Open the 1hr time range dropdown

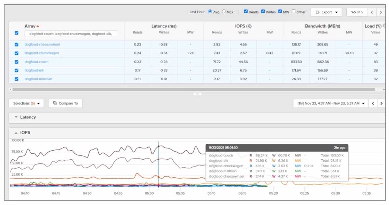tap(330, 104)
